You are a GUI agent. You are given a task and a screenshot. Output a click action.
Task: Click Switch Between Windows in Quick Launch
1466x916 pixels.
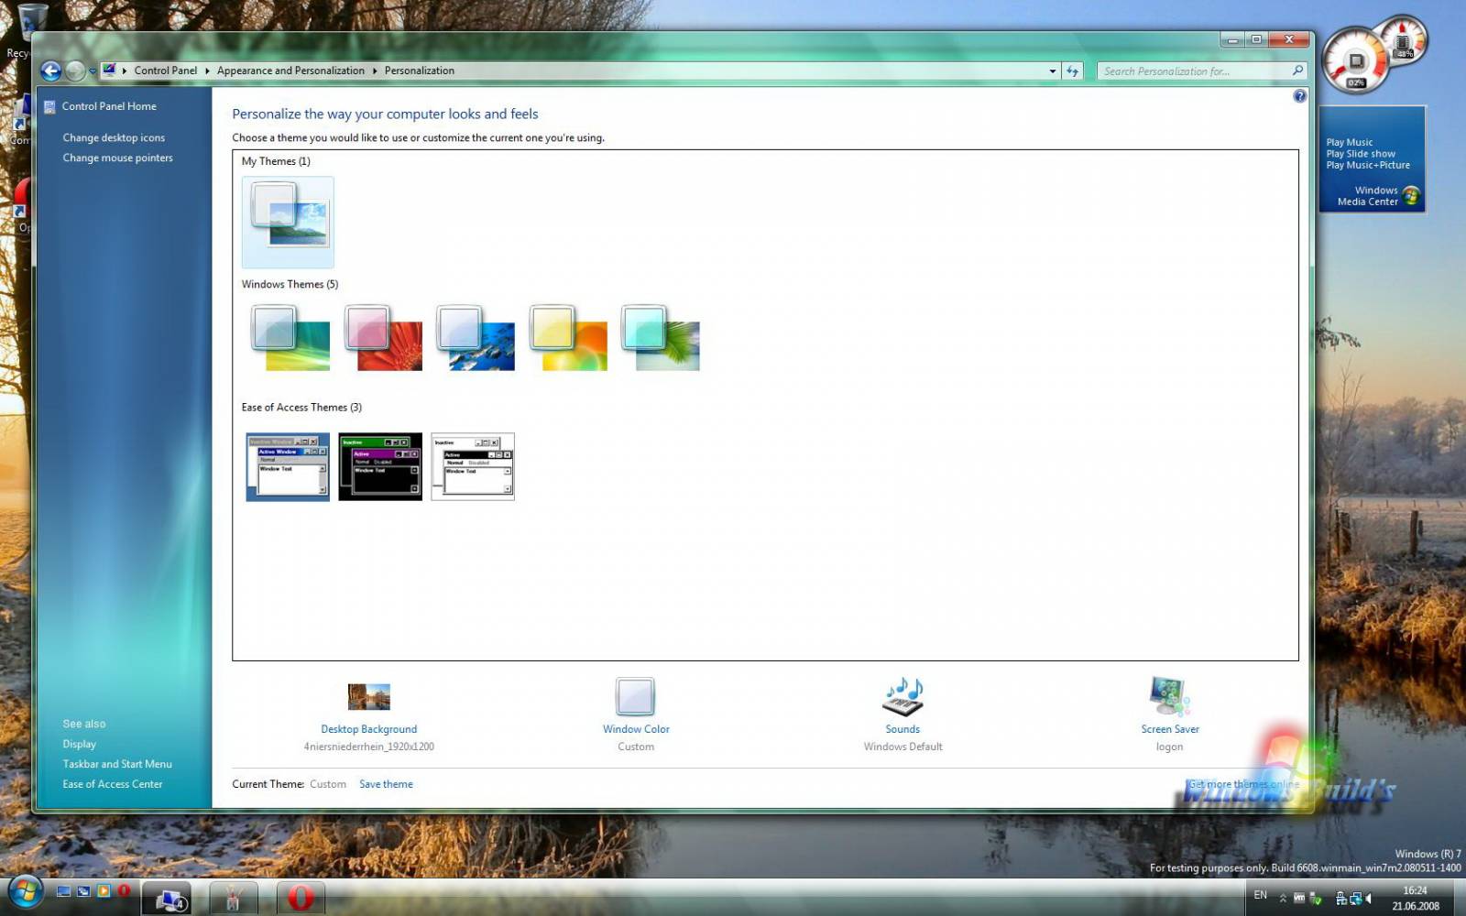83,891
